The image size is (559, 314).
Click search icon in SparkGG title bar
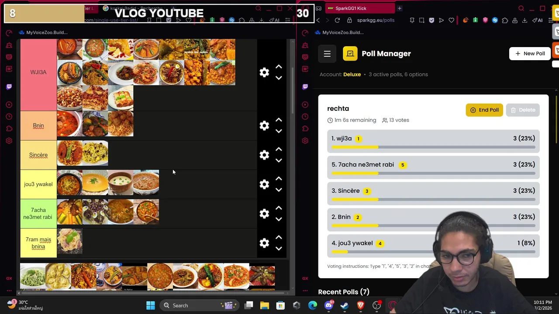[x=521, y=8]
